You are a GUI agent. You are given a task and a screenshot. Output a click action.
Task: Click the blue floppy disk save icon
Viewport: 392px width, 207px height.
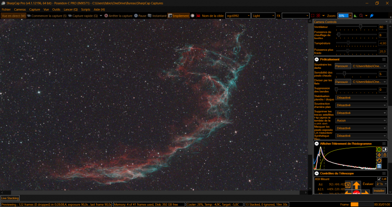point(379,166)
